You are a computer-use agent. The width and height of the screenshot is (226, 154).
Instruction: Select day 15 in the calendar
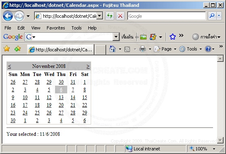[85, 97]
